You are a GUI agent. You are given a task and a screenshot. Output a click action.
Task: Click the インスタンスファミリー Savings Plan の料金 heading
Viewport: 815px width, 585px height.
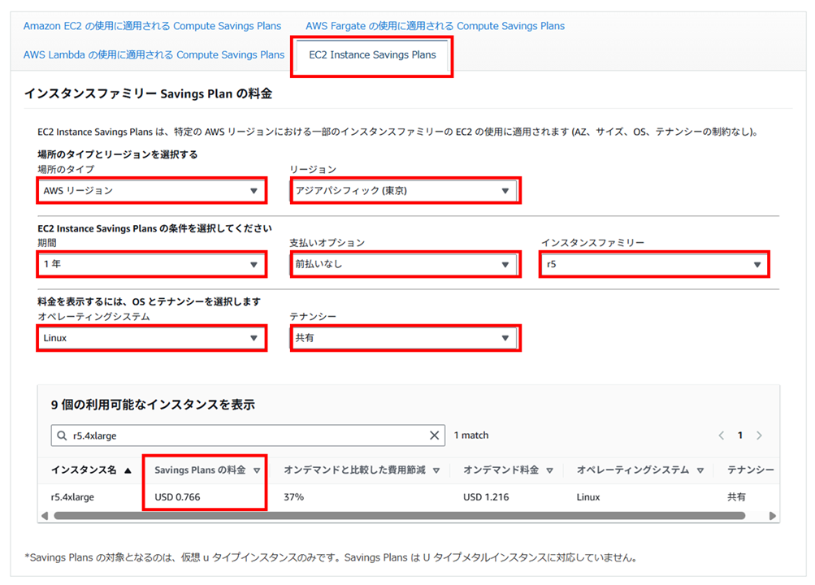(x=148, y=94)
